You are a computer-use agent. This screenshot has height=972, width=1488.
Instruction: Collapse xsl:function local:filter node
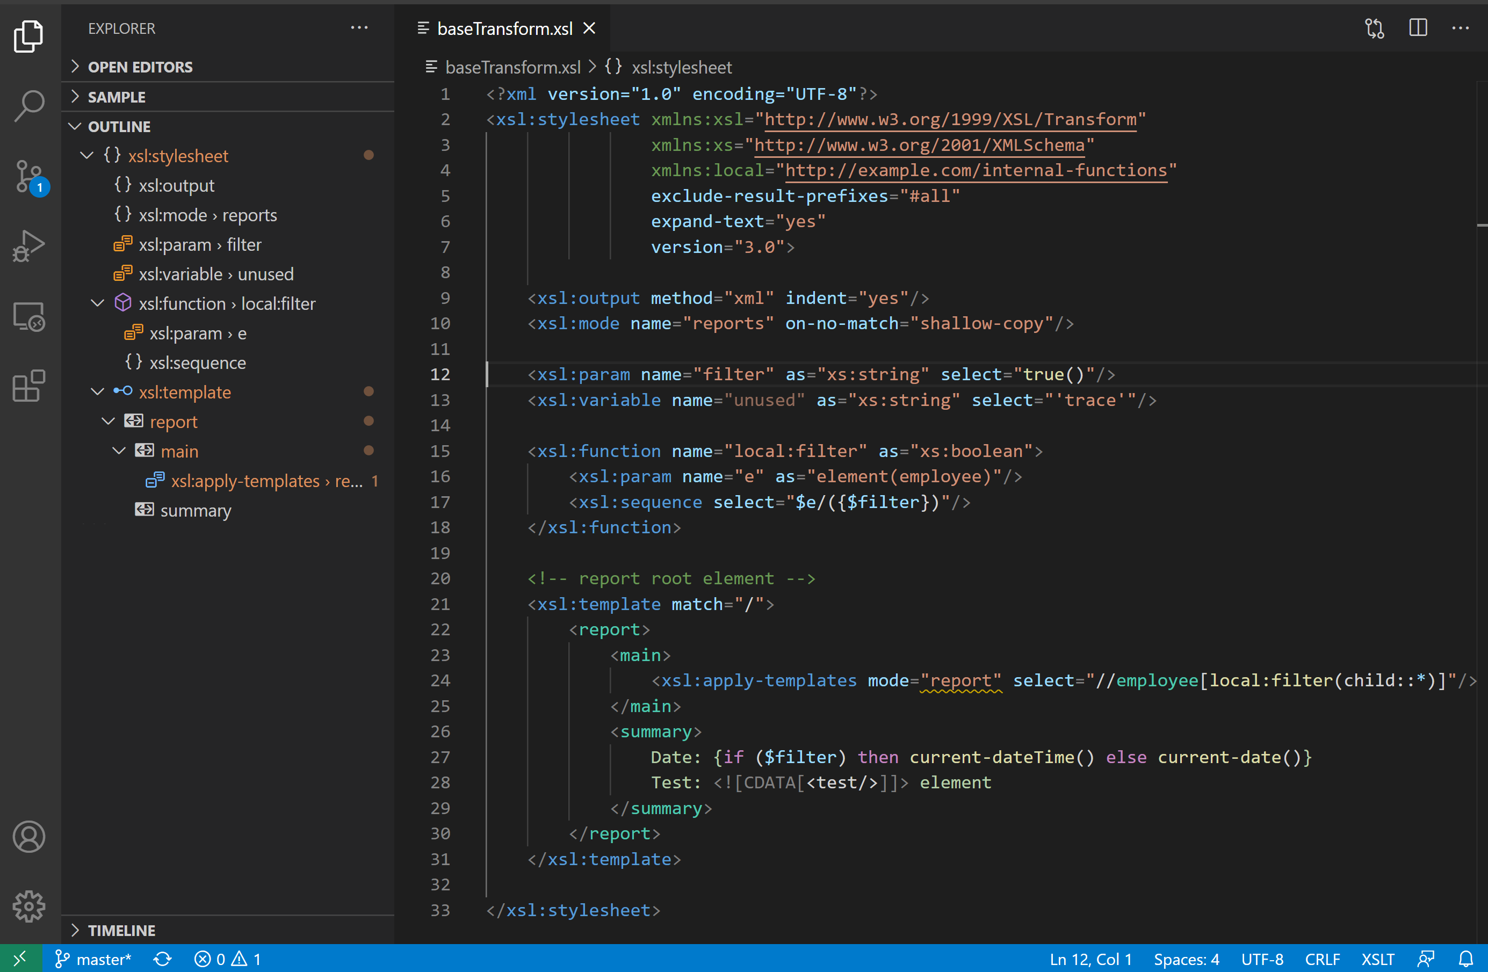point(98,303)
